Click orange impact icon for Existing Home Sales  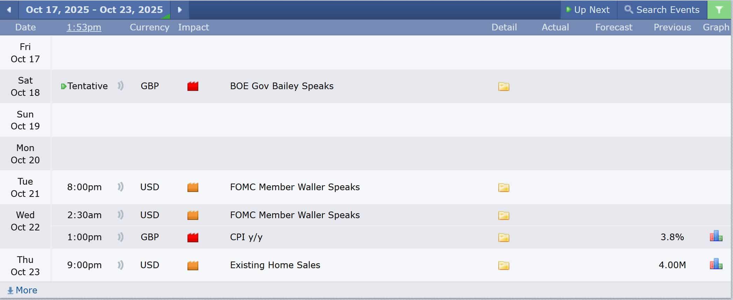point(193,265)
